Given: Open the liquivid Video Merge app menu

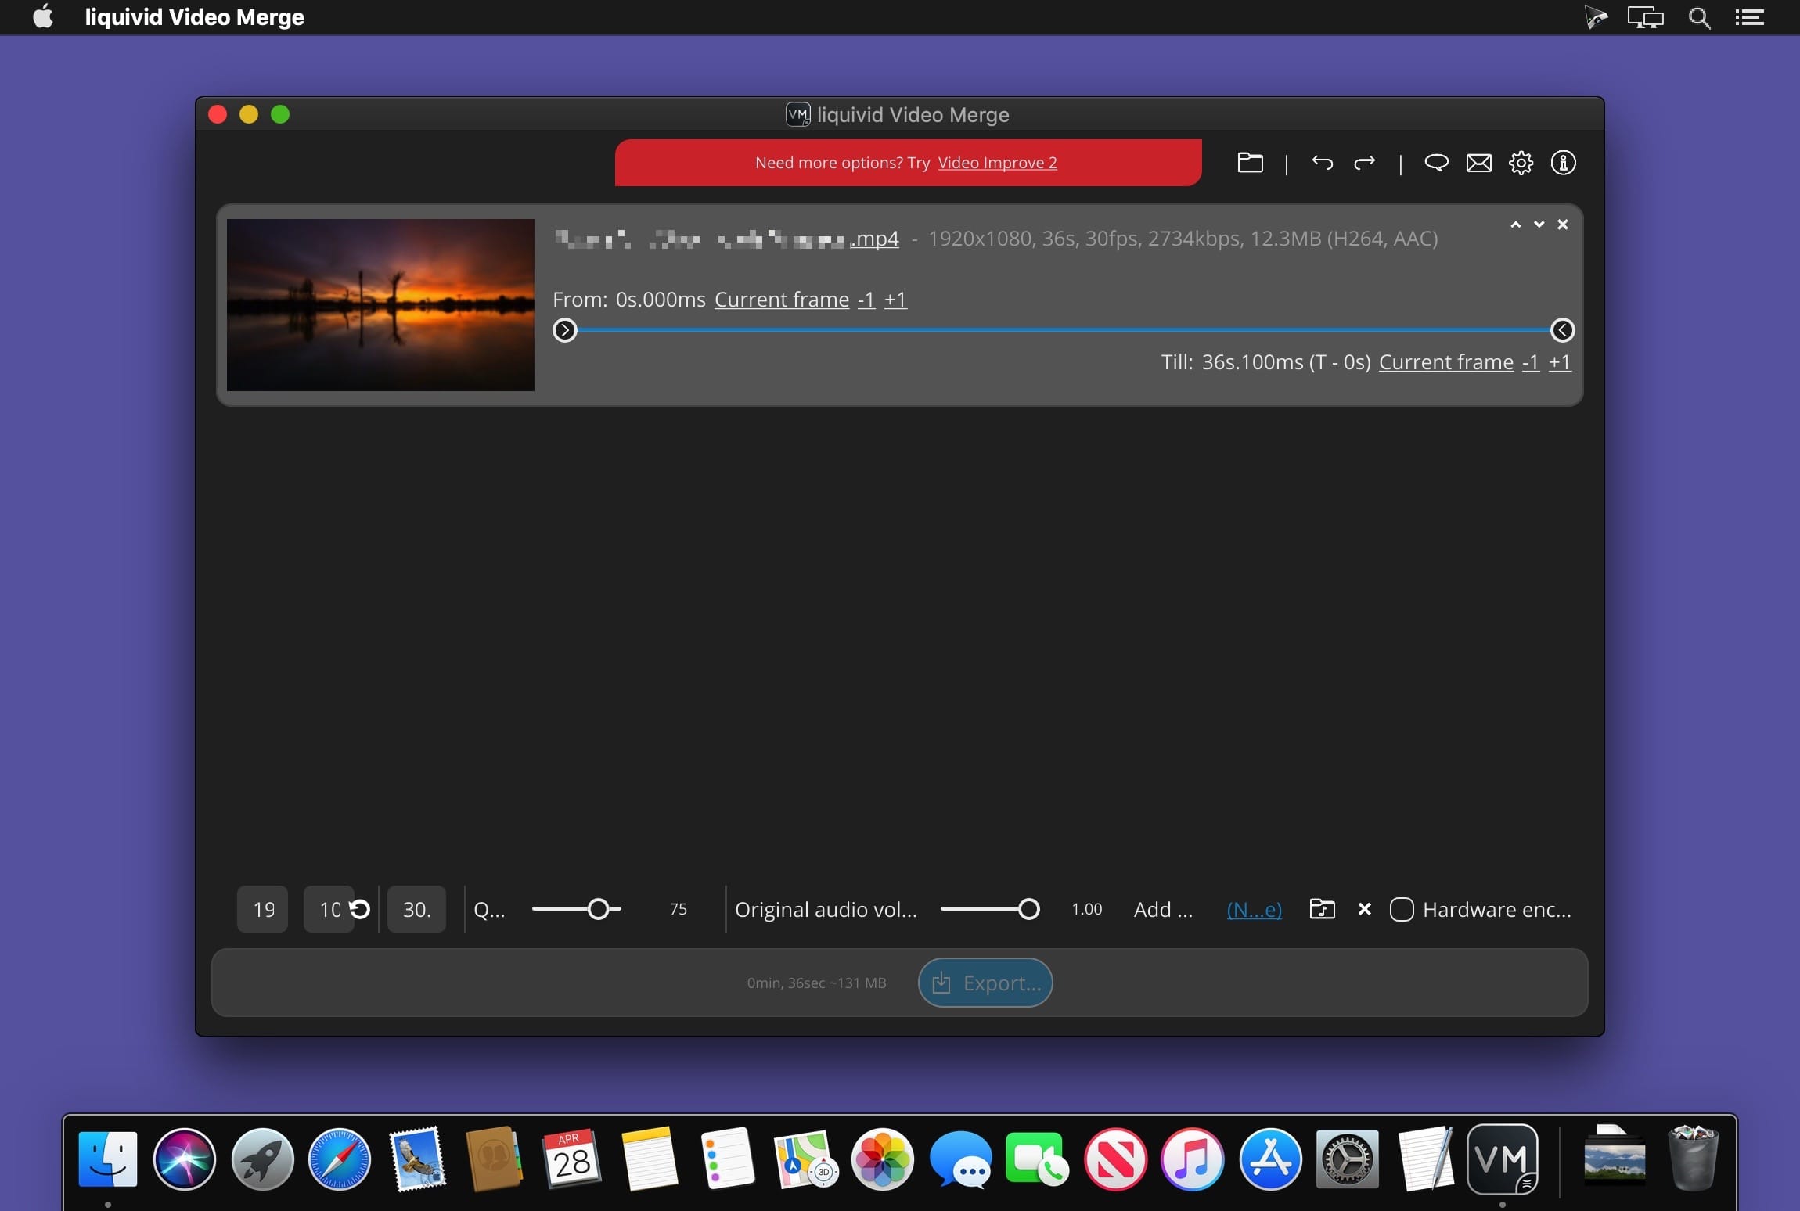Looking at the screenshot, I should coord(194,17).
